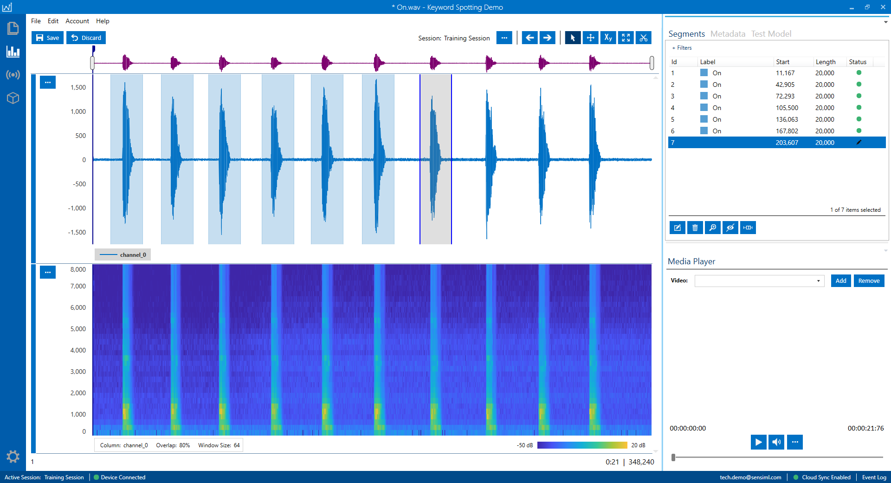Screen dimensions: 891x483
Task: Click the Remove video button
Action: 869,281
